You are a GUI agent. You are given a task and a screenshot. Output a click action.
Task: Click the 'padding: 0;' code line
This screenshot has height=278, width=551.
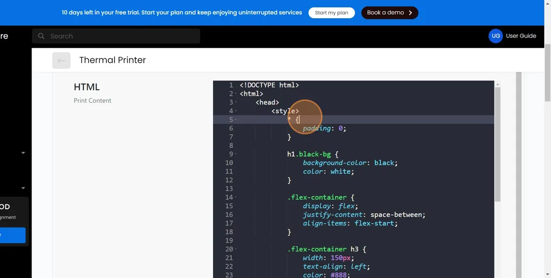pyautogui.click(x=324, y=129)
